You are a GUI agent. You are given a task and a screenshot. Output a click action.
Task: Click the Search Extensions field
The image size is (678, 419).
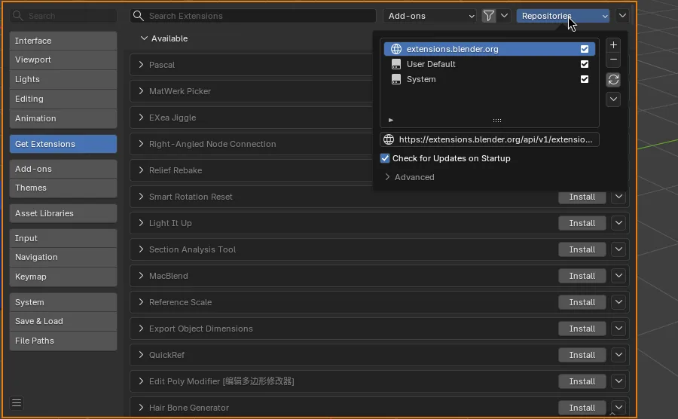pos(253,16)
